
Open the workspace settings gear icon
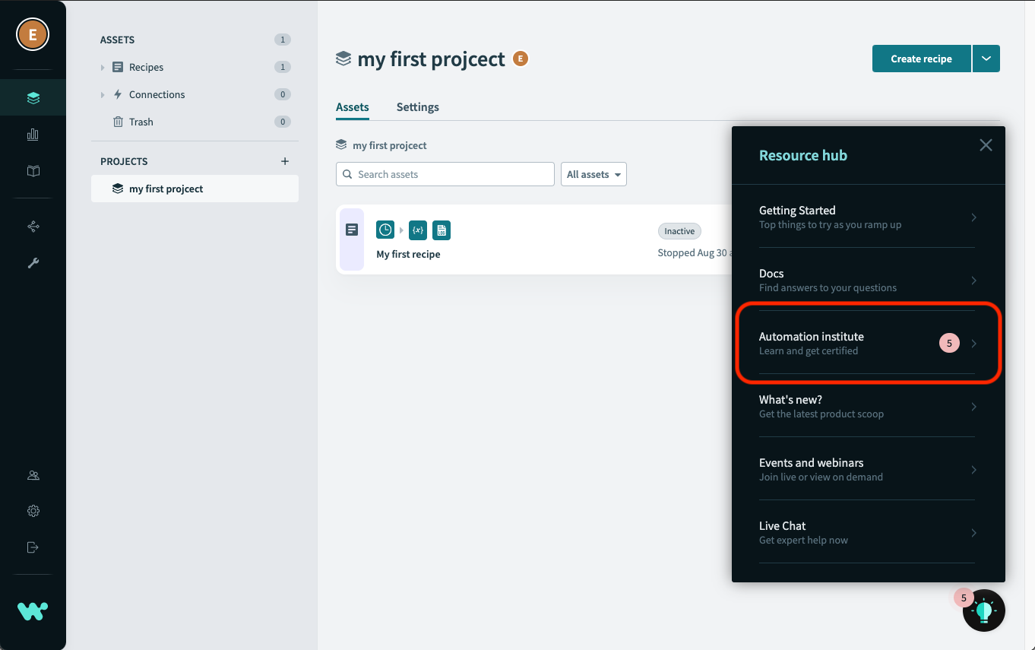[33, 511]
